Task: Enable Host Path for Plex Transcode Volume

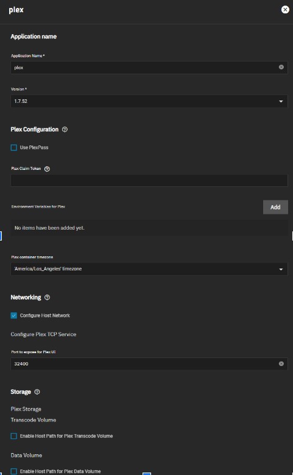Action: pos(14,436)
